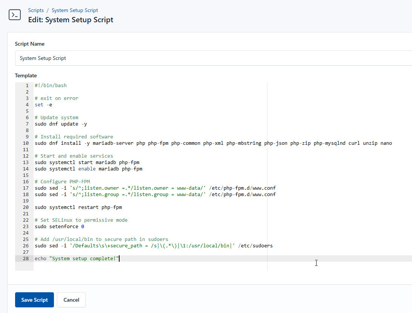Click '# Install required software' comment

pyautogui.click(x=74, y=137)
